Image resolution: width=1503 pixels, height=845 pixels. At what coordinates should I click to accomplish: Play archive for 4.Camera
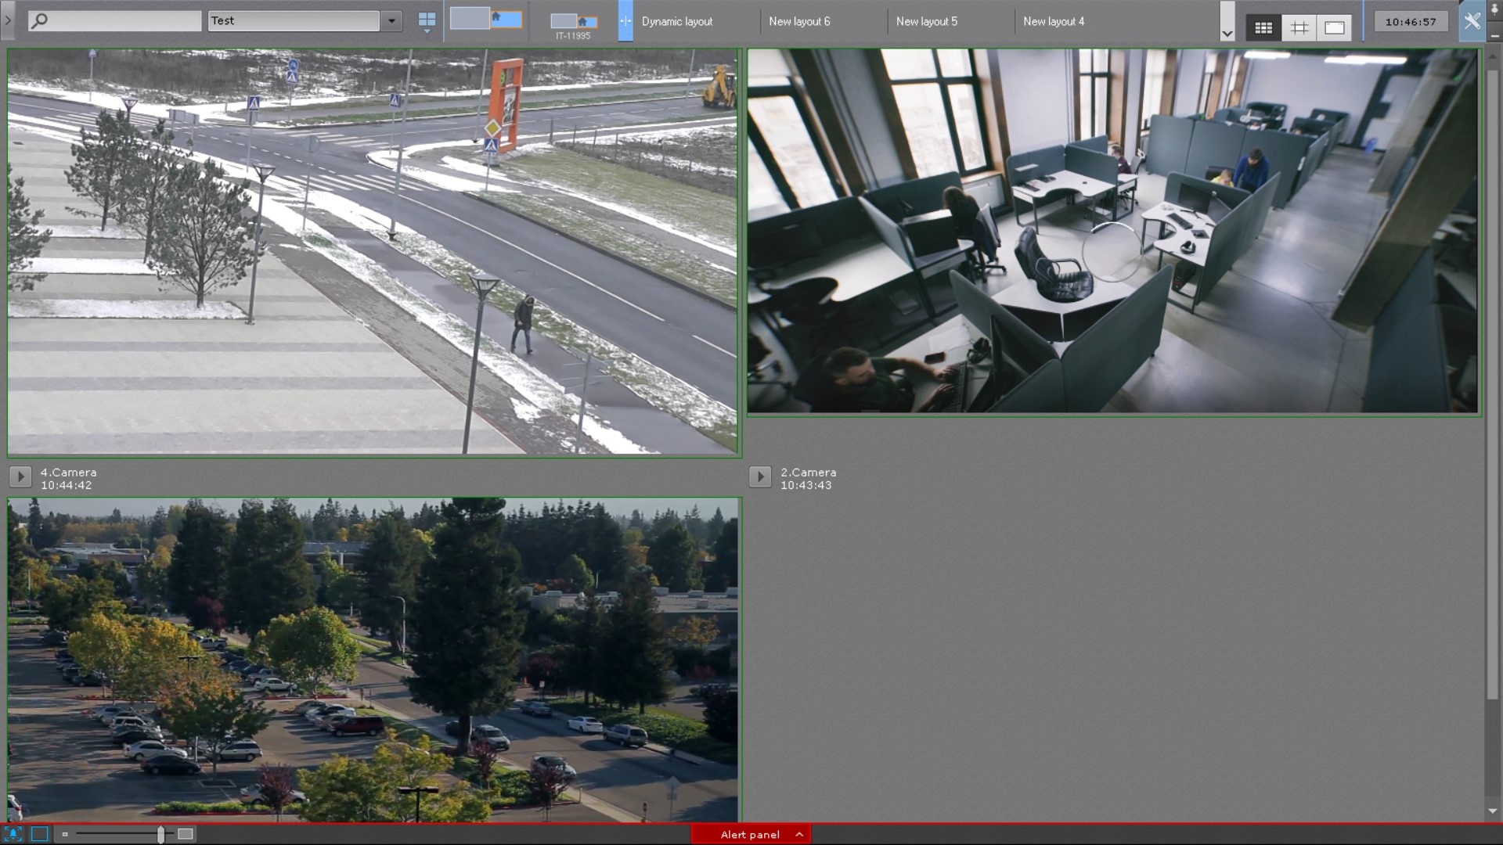[20, 476]
